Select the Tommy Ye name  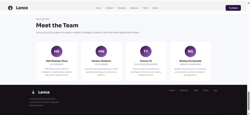coord(146,61)
